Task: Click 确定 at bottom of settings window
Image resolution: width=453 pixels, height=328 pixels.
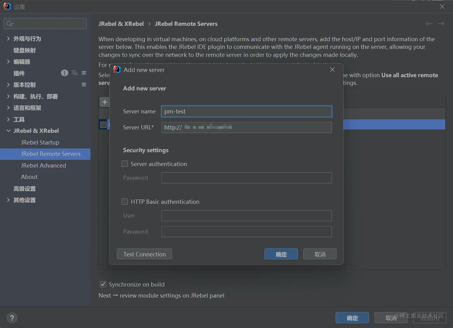Action: pos(352,318)
